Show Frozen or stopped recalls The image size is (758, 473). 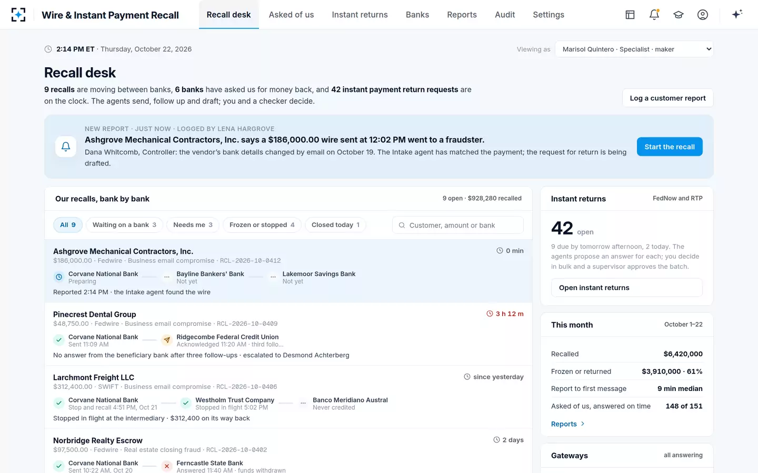pyautogui.click(x=262, y=225)
